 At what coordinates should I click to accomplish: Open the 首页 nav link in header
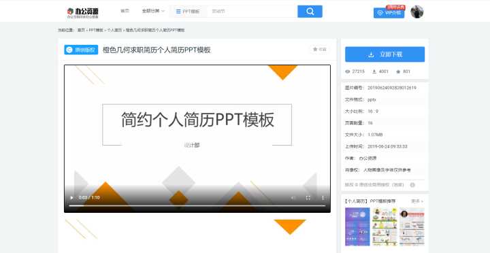pos(125,11)
